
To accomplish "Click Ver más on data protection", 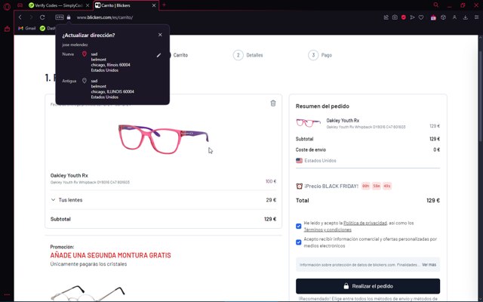I will 429,264.
